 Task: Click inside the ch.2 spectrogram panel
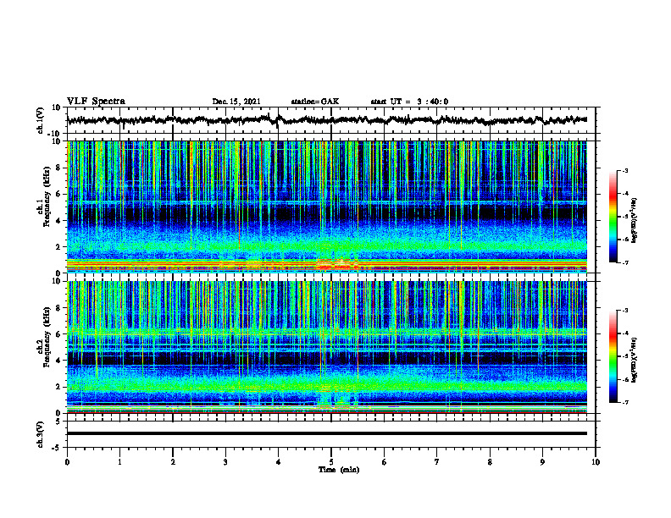(x=327, y=347)
